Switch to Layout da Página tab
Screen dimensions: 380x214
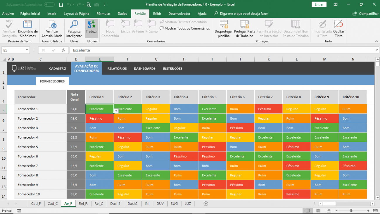coord(76,14)
